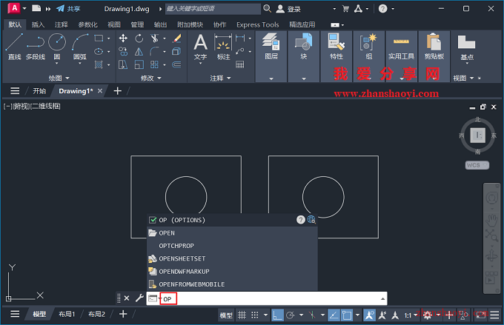Click the status bar customization menu icon

[x=494, y=315]
